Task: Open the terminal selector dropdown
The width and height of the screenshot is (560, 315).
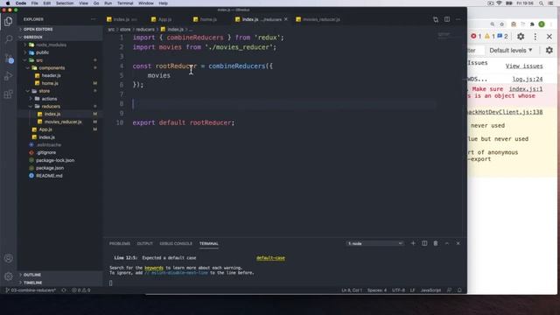Action: click(375, 243)
